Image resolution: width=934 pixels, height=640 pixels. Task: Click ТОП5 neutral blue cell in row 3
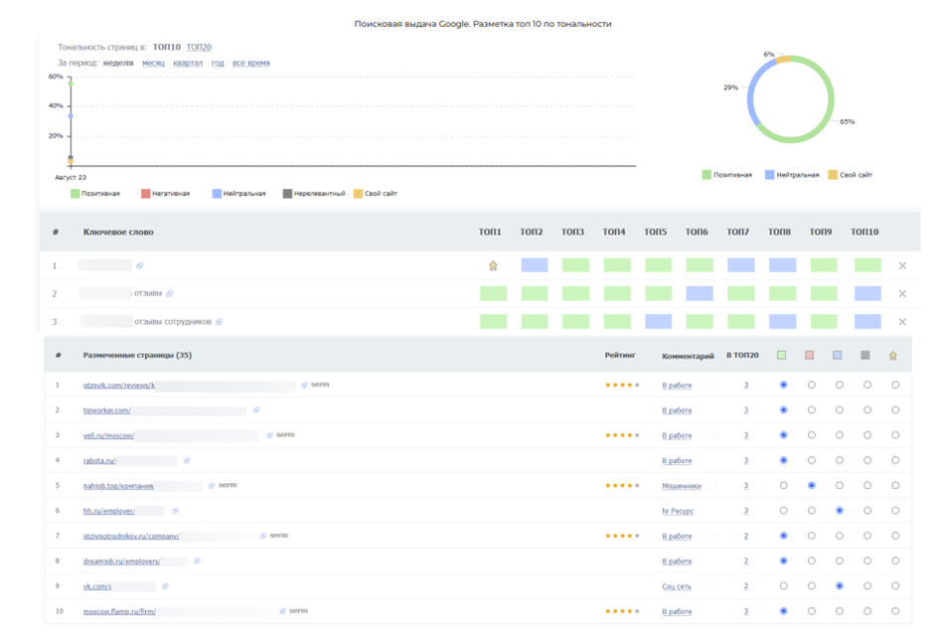click(x=658, y=322)
